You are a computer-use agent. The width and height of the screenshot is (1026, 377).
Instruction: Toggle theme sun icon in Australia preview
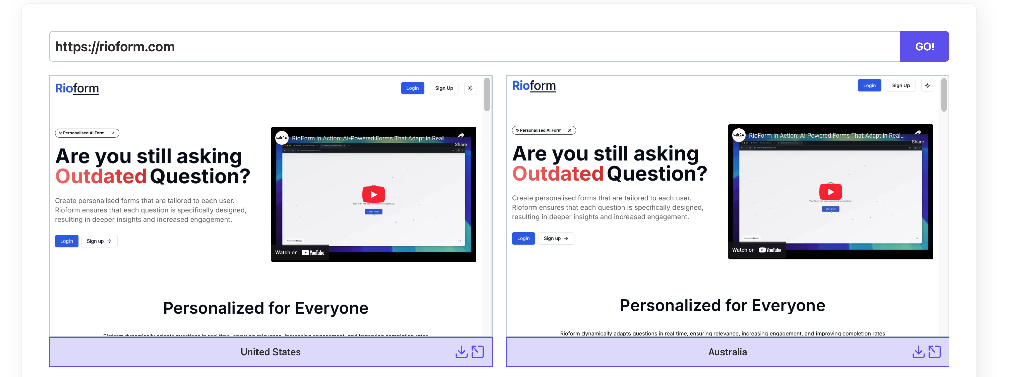[927, 85]
